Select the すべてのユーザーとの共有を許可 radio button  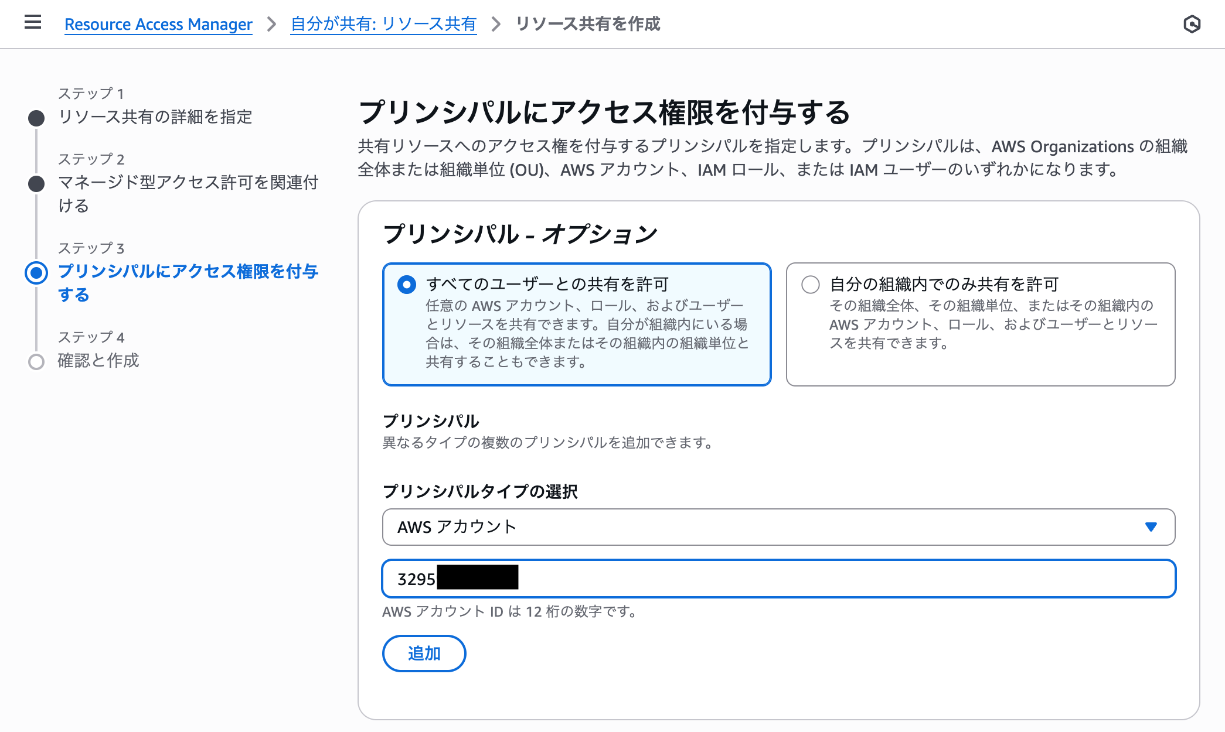pos(406,284)
